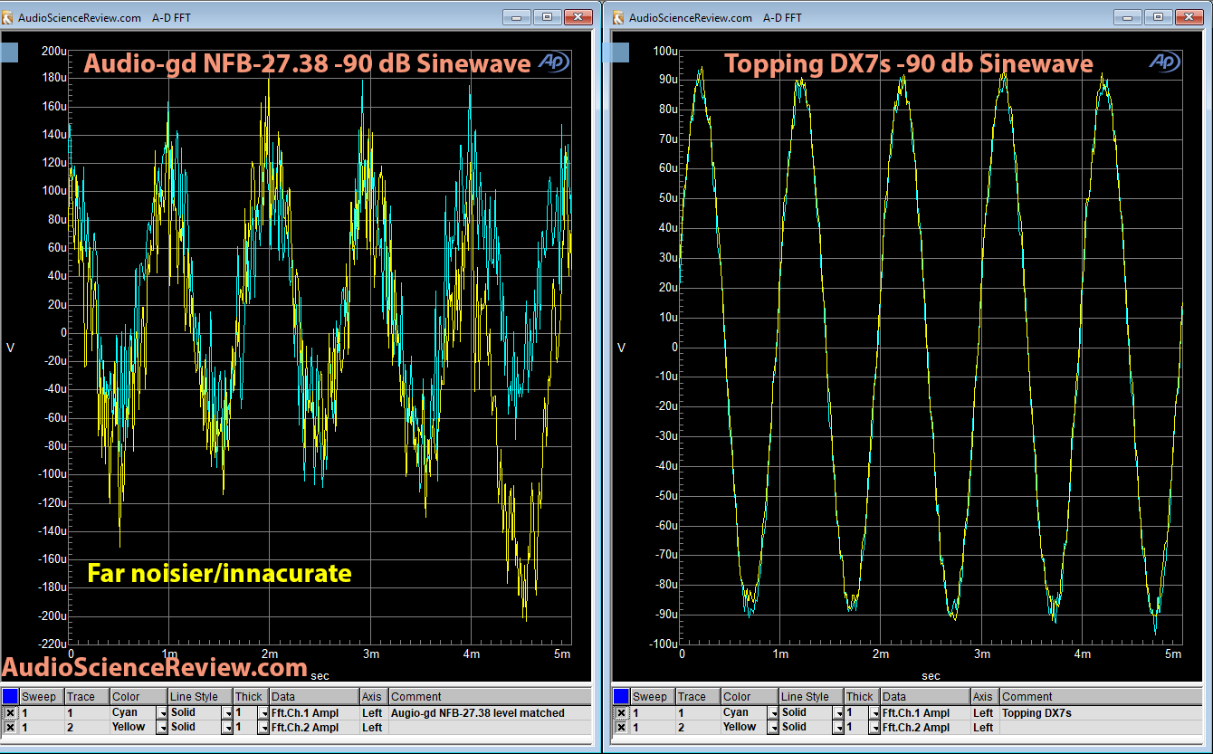Click the 'Left' axis cell of Cyan trace in the Audio-gd legend
Screen dimensions: 1213x754
coord(375,713)
